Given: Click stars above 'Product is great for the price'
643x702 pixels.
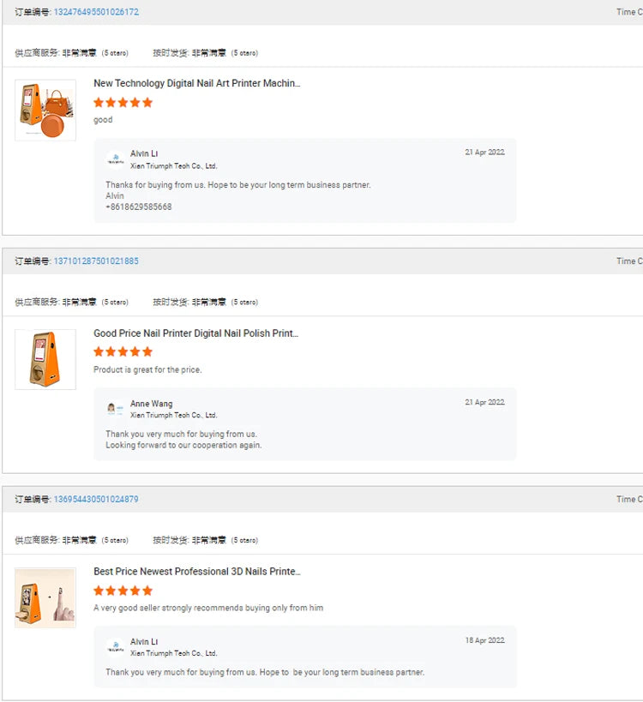Looking at the screenshot, I should tap(123, 351).
